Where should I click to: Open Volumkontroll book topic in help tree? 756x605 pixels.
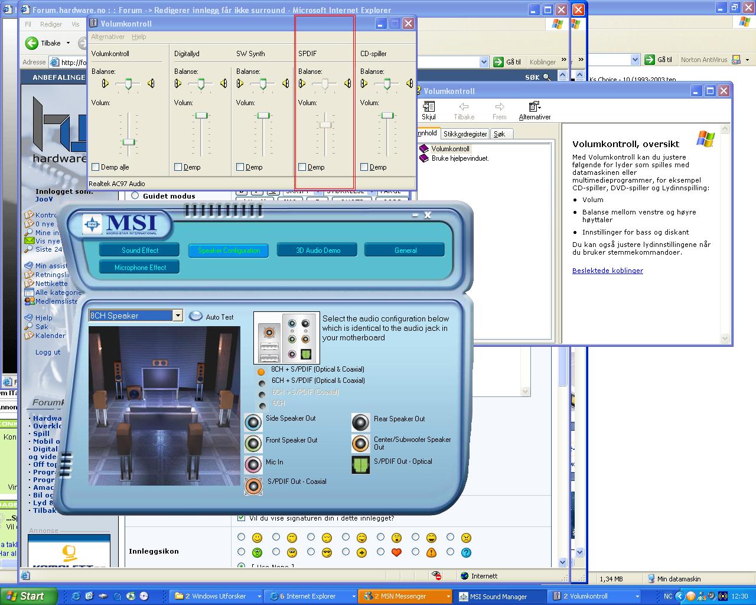[x=424, y=149]
